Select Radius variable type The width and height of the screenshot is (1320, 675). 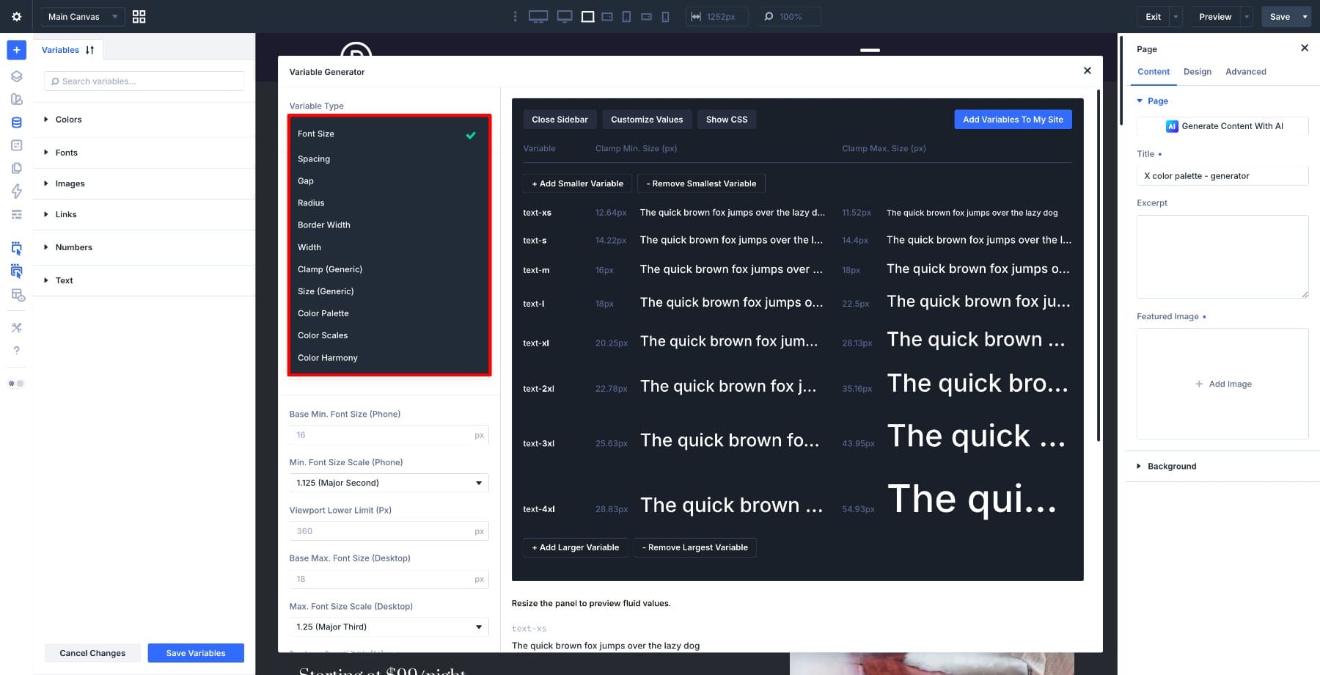389,202
